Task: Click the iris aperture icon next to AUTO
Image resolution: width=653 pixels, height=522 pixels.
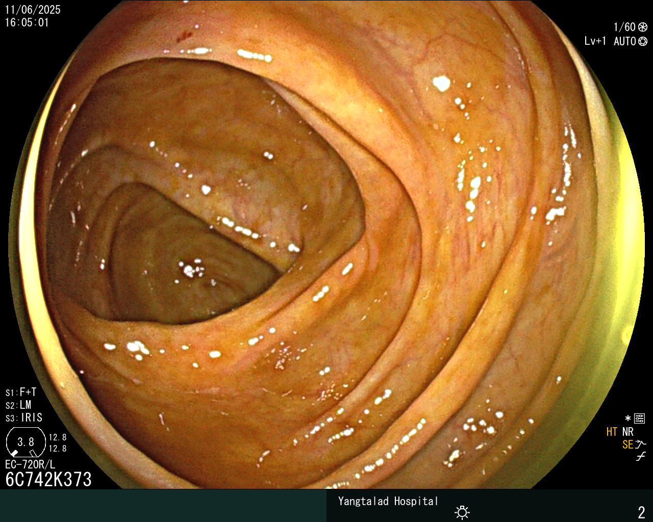Action: (x=643, y=41)
